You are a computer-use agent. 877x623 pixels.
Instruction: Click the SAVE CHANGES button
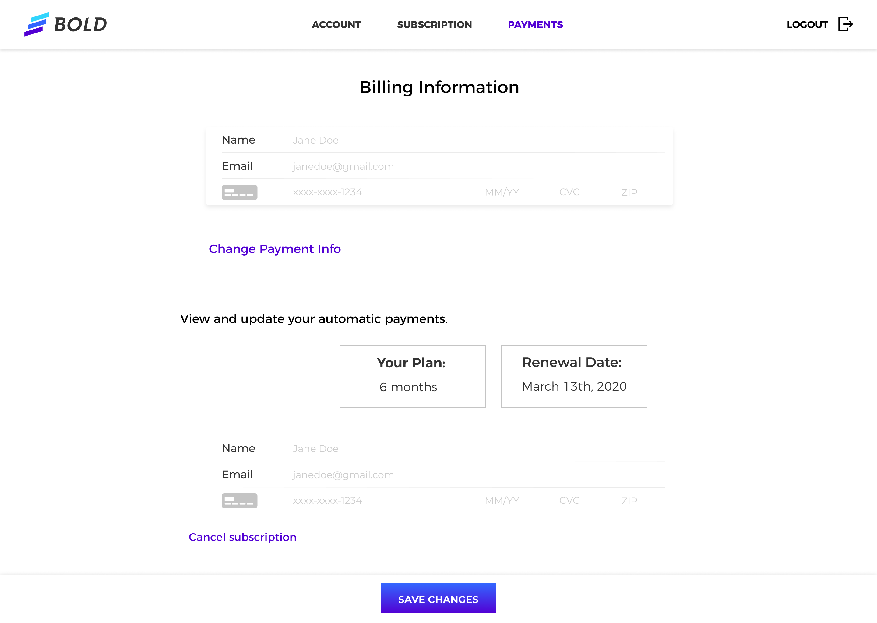pos(438,599)
